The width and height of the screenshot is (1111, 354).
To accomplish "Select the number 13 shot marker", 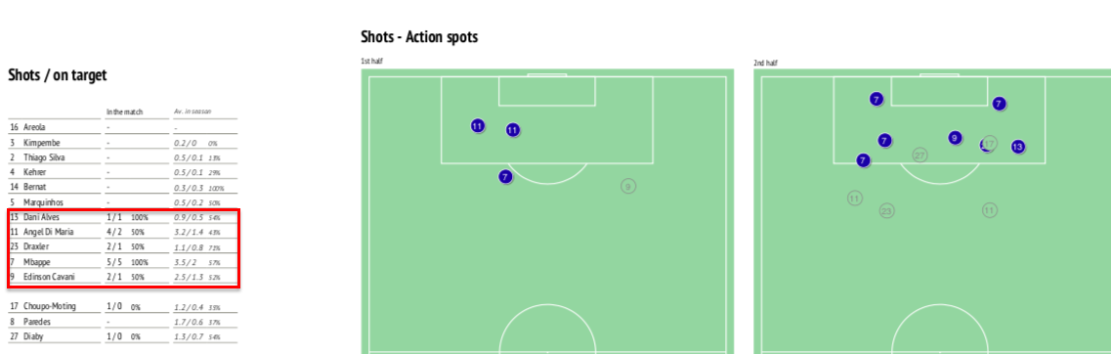I will (x=1017, y=147).
